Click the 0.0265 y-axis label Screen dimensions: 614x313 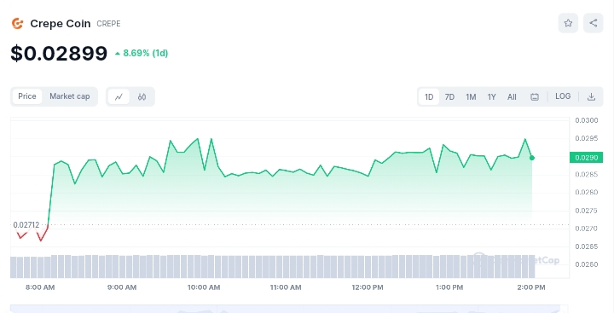(x=587, y=246)
